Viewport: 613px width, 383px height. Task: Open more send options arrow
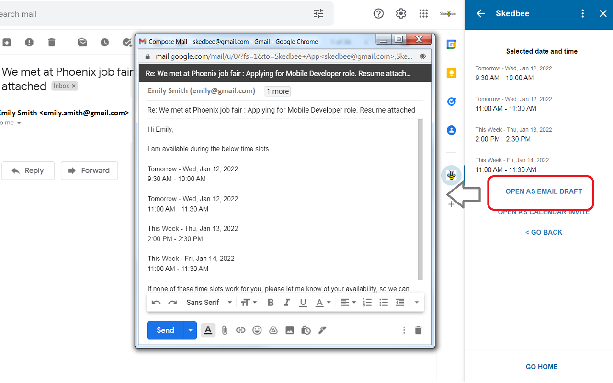[x=191, y=330]
